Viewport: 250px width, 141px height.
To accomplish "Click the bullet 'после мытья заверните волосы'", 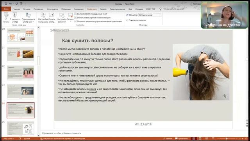I will coord(102,49).
